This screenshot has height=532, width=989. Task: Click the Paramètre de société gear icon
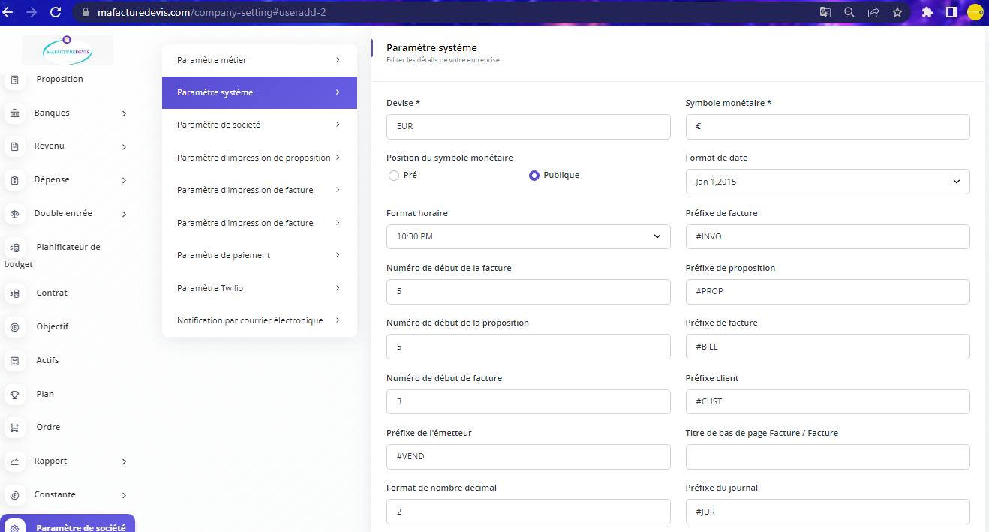point(14,528)
